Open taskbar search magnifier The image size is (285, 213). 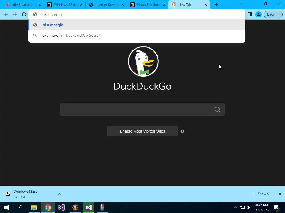click(20, 207)
